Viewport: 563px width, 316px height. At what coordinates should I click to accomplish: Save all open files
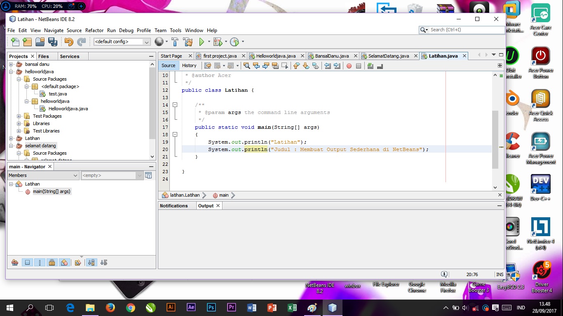pos(52,42)
